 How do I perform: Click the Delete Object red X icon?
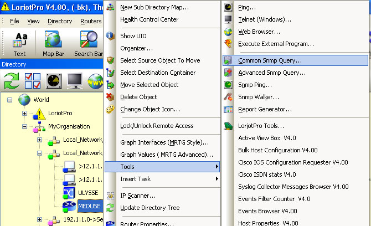(110, 97)
